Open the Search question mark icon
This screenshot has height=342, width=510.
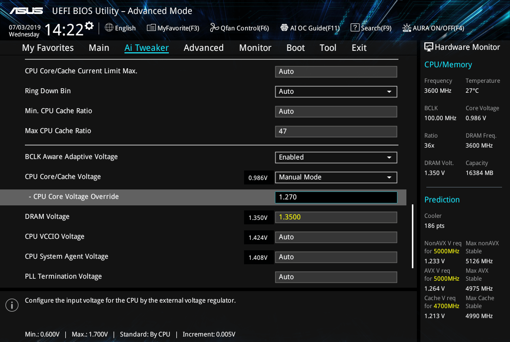coord(355,28)
